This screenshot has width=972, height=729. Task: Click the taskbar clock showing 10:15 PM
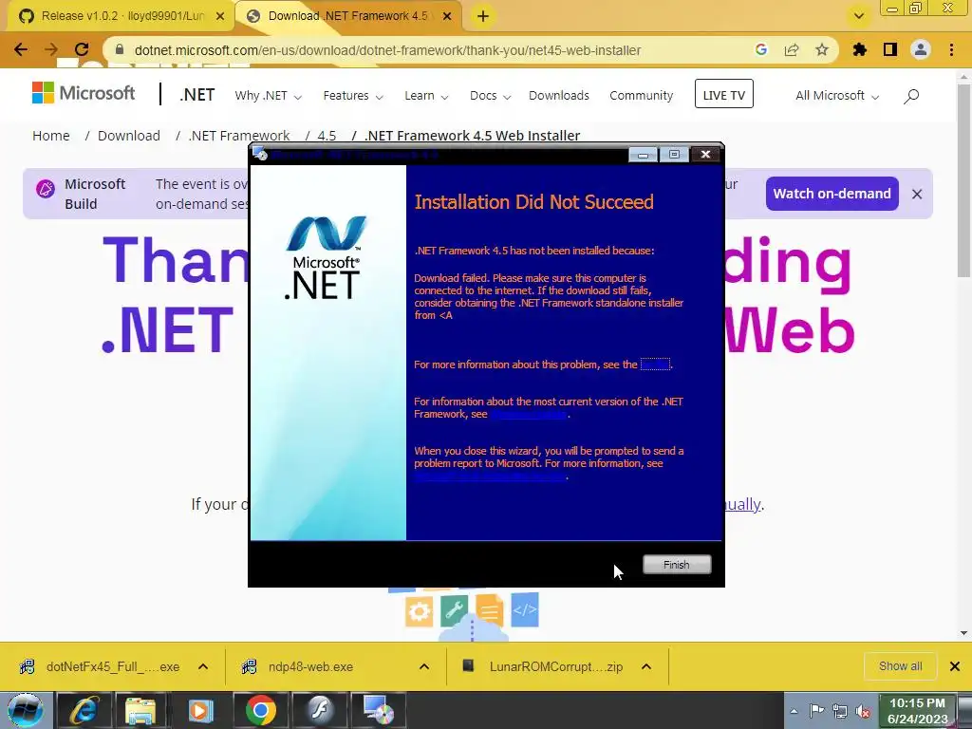(x=918, y=711)
